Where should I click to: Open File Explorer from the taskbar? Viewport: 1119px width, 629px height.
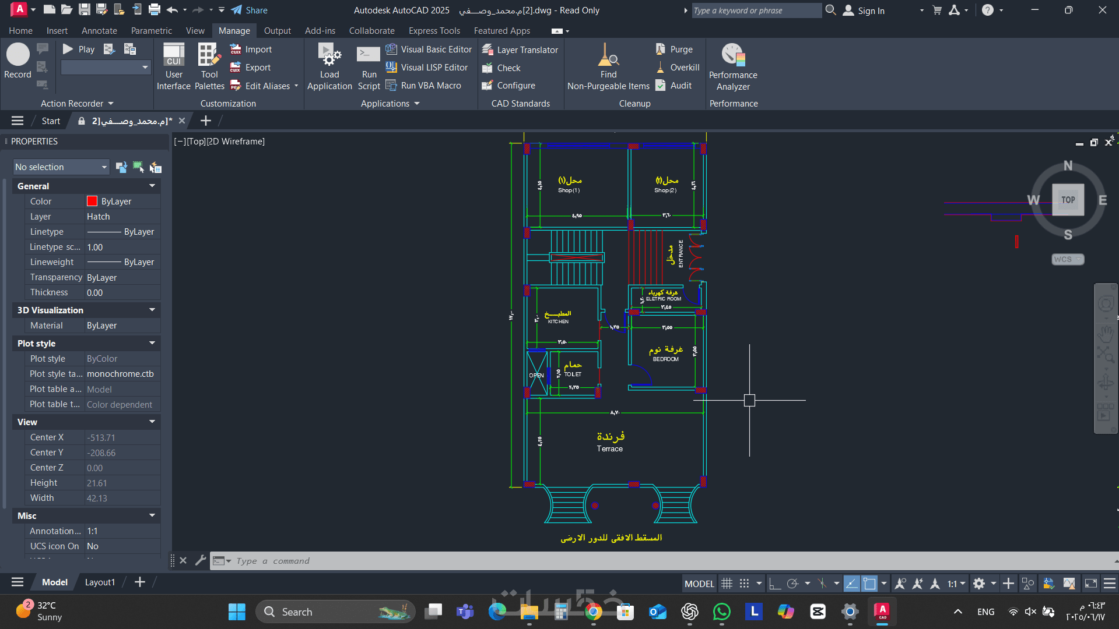pyautogui.click(x=529, y=612)
